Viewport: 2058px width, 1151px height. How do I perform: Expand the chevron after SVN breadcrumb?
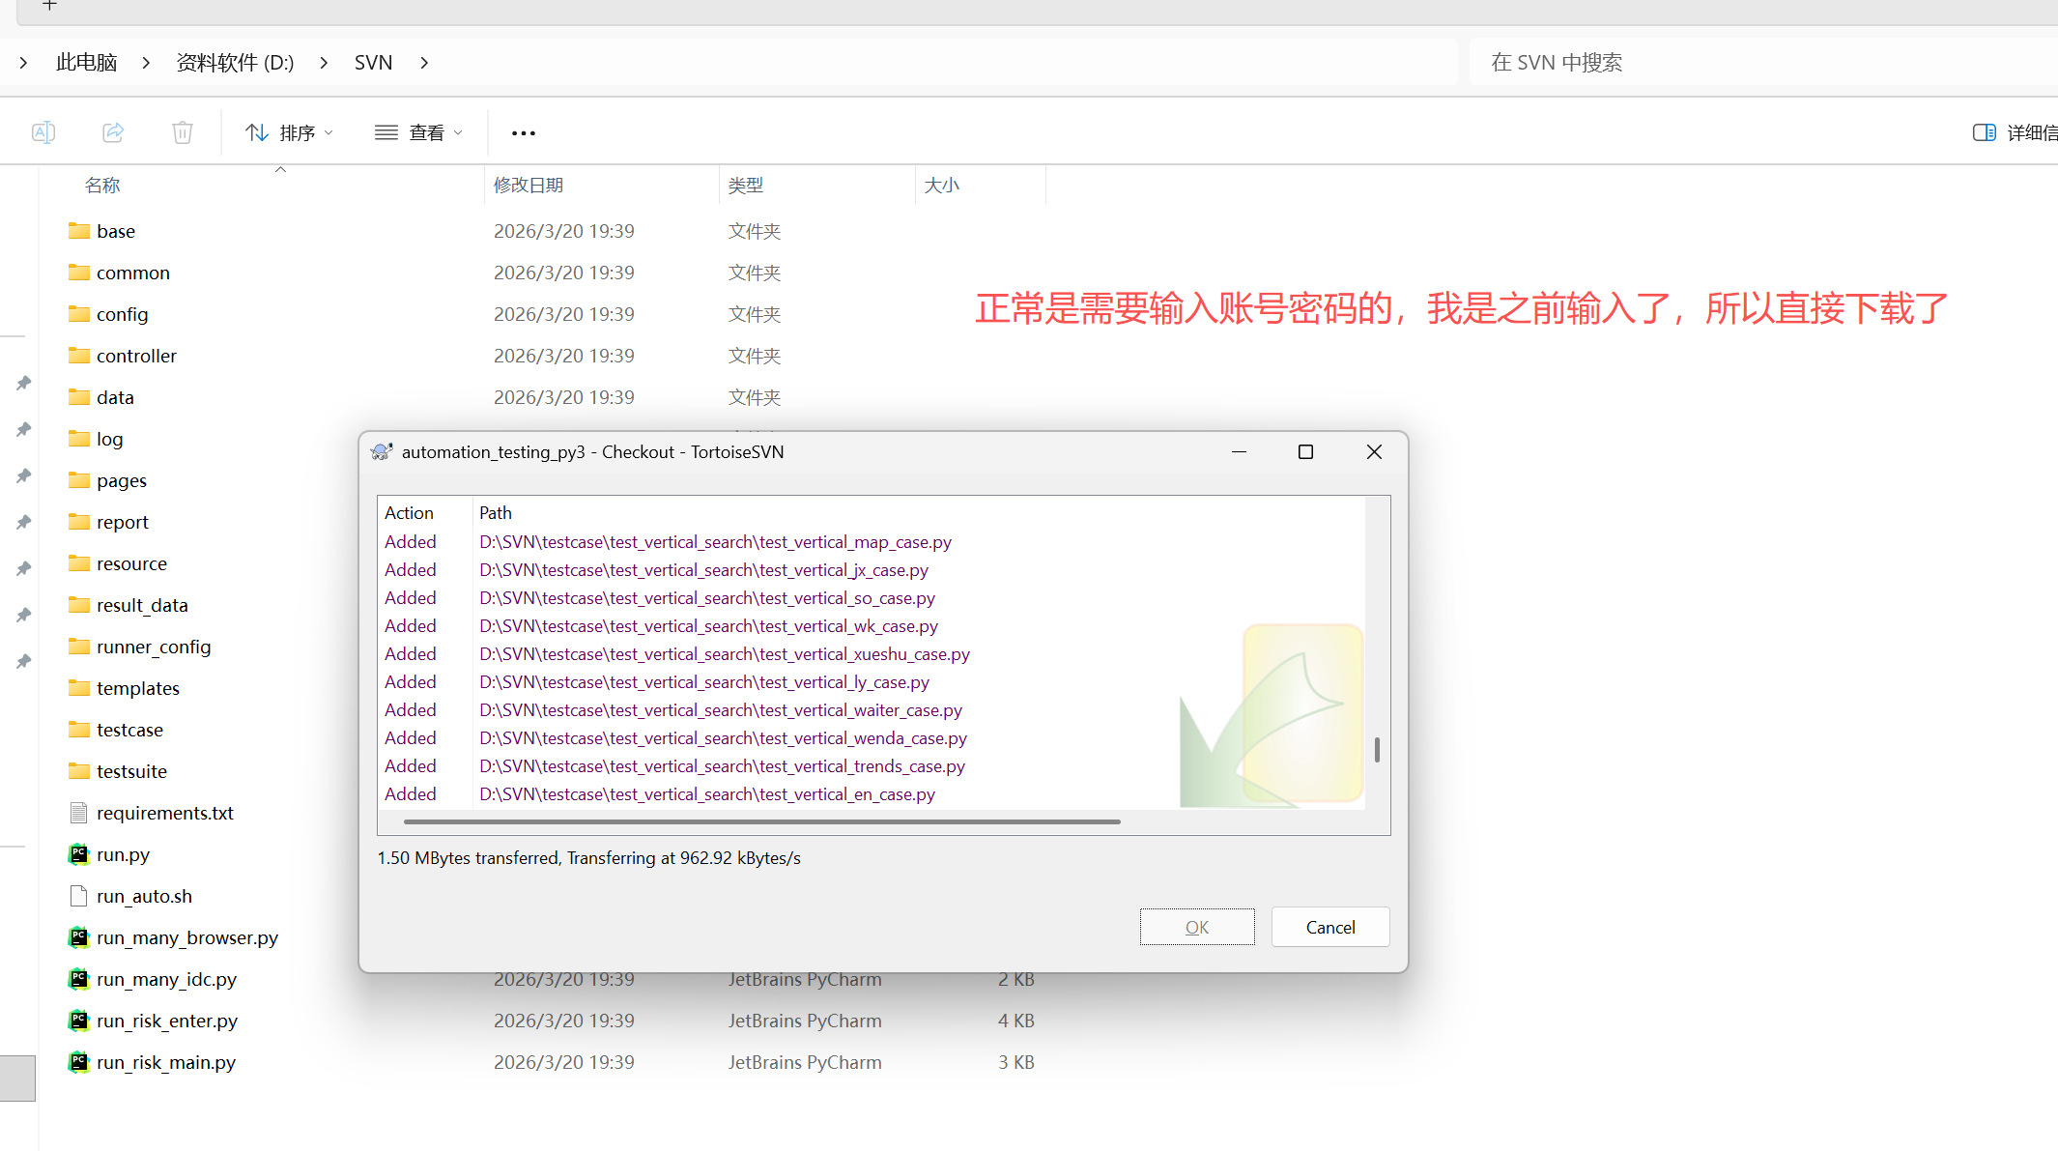coord(424,63)
